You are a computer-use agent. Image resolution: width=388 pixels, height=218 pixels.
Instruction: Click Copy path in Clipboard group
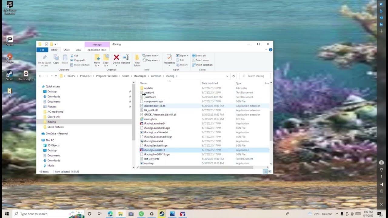click(x=78, y=60)
